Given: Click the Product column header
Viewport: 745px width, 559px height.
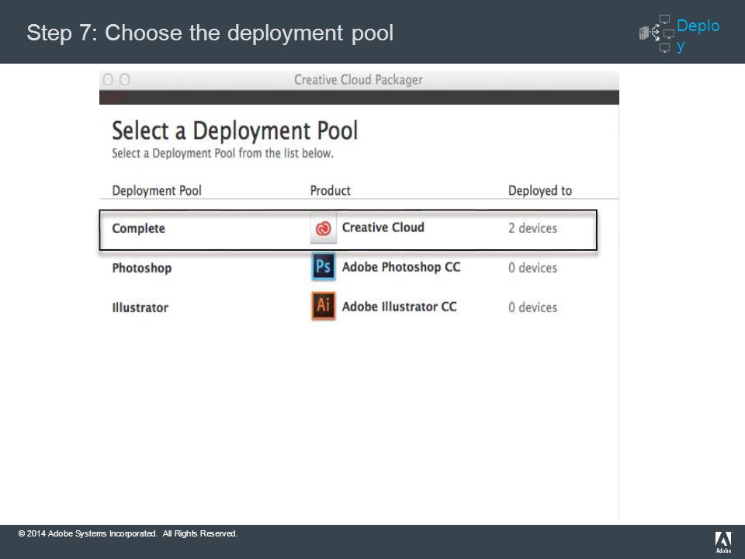Looking at the screenshot, I should 331,191.
